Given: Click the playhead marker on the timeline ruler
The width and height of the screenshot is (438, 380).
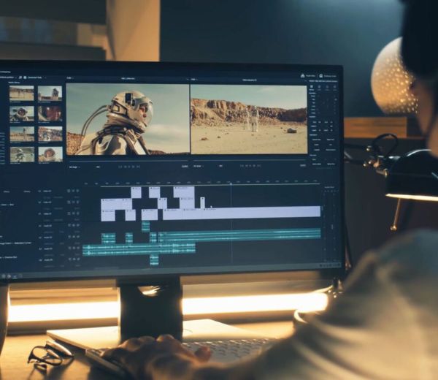Looking at the screenshot, I should coord(231,183).
